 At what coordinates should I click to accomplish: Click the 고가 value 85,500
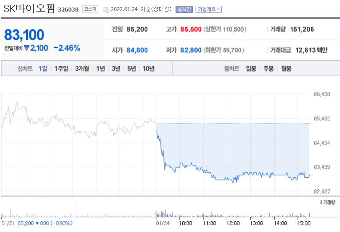[x=191, y=29]
